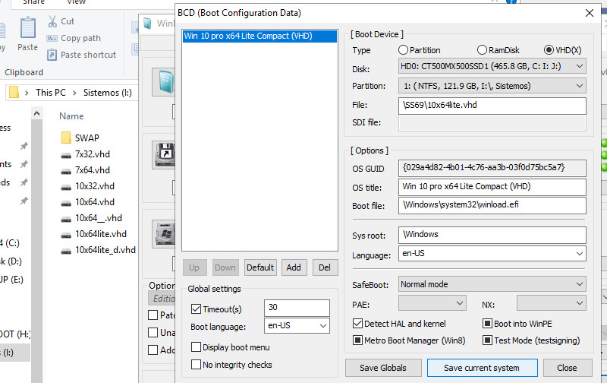
Task: Select the 10x64lite_d.vhd disk file icon
Action: (x=66, y=250)
